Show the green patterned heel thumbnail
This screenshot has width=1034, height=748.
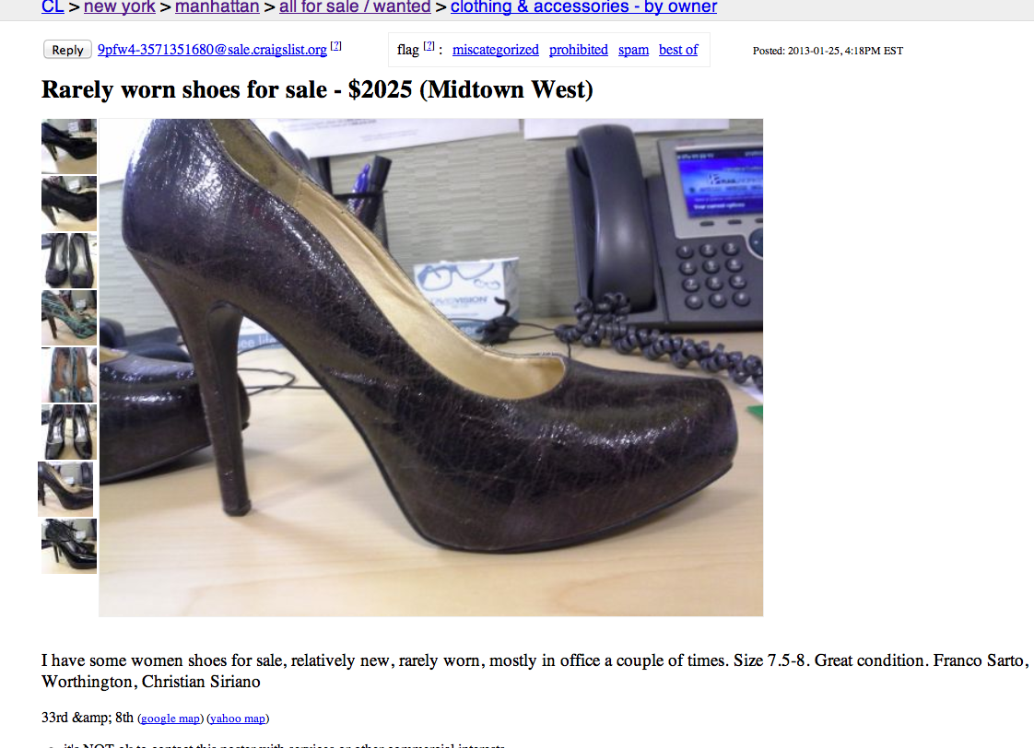(x=69, y=318)
